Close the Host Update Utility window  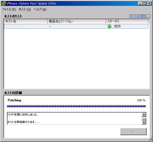[x=149, y=3]
